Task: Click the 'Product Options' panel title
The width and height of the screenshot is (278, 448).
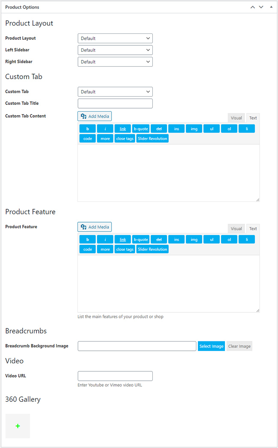Action: click(22, 7)
